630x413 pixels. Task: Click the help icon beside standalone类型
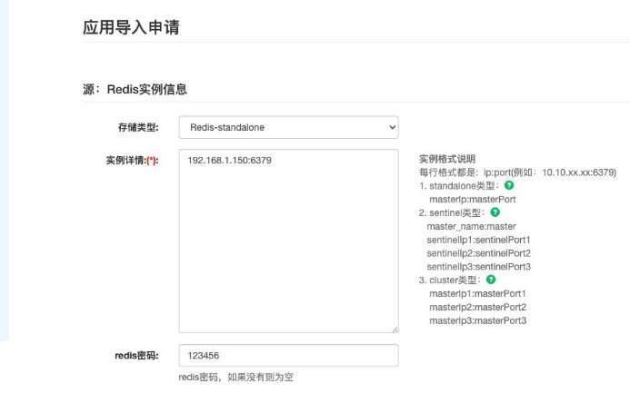(x=509, y=185)
